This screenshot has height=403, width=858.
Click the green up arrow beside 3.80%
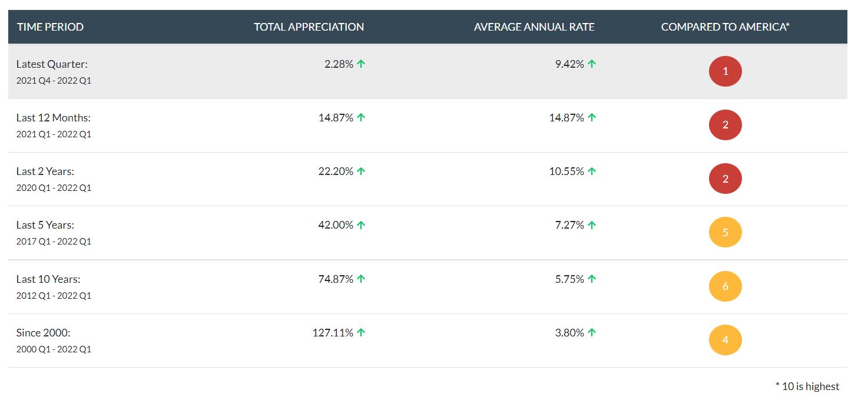pyautogui.click(x=592, y=333)
